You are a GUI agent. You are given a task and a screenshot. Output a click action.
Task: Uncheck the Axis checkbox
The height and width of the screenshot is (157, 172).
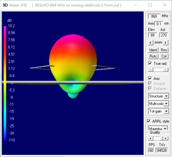[150, 78]
